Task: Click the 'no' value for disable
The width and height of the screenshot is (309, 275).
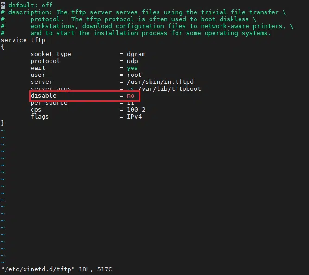Action: (x=131, y=96)
